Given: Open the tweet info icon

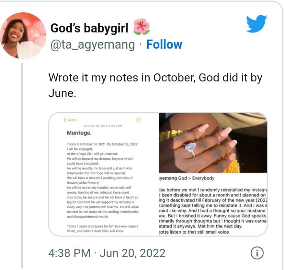Looking at the screenshot, I should click(x=257, y=253).
